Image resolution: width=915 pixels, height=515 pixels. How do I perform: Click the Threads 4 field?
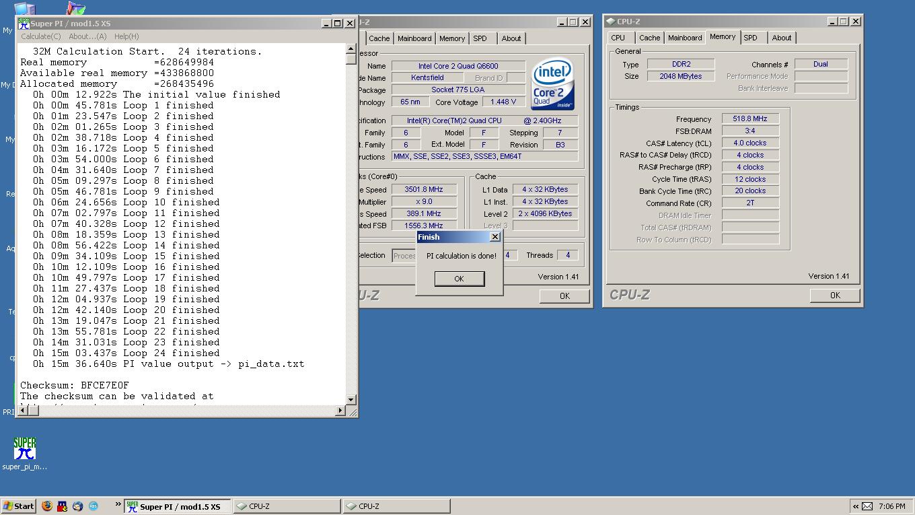click(x=568, y=255)
